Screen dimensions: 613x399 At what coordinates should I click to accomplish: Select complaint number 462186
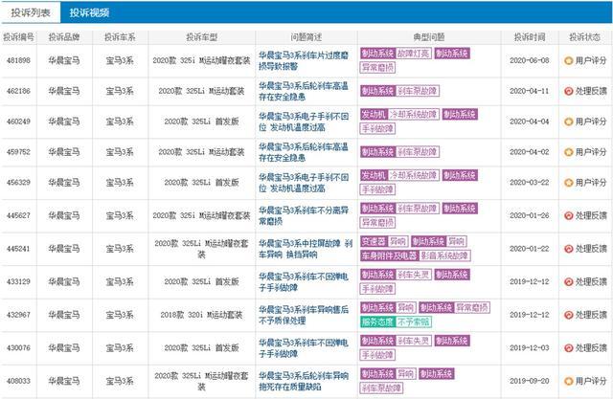tap(18, 91)
